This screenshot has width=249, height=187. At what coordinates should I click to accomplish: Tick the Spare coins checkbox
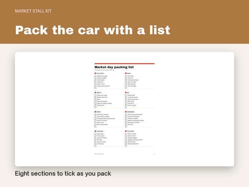coord(95,123)
